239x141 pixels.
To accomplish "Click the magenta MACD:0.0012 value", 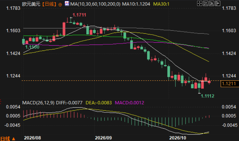I will (129, 103).
